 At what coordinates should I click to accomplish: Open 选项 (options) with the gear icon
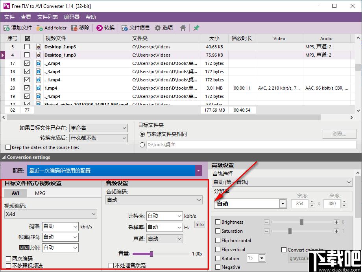pyautogui.click(x=158, y=28)
